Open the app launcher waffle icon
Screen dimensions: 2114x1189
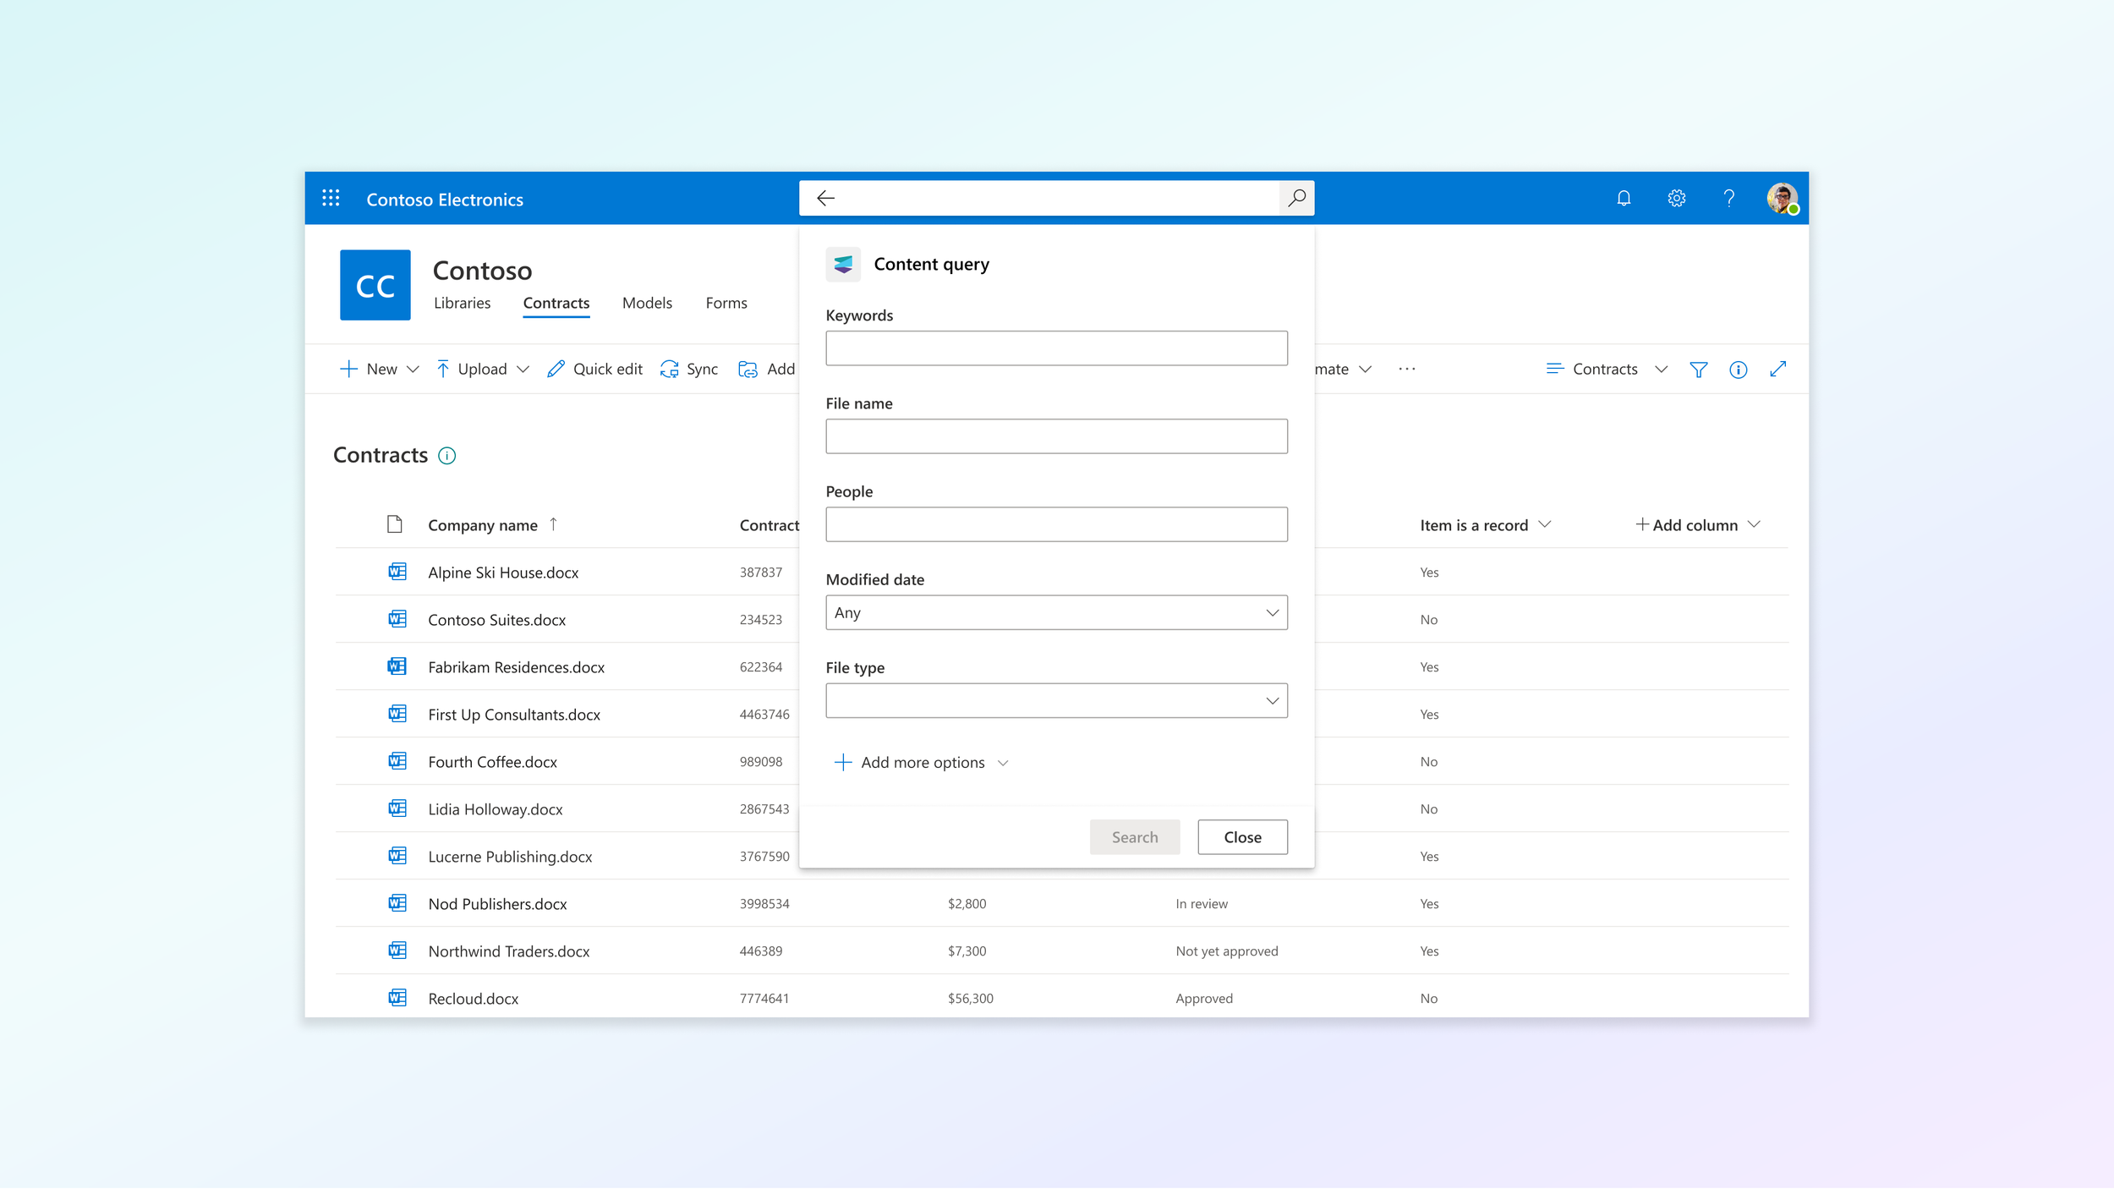point(331,198)
